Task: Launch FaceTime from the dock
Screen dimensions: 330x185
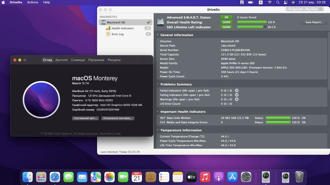Action: click(x=123, y=177)
